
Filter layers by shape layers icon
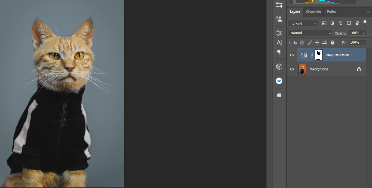tap(349, 23)
